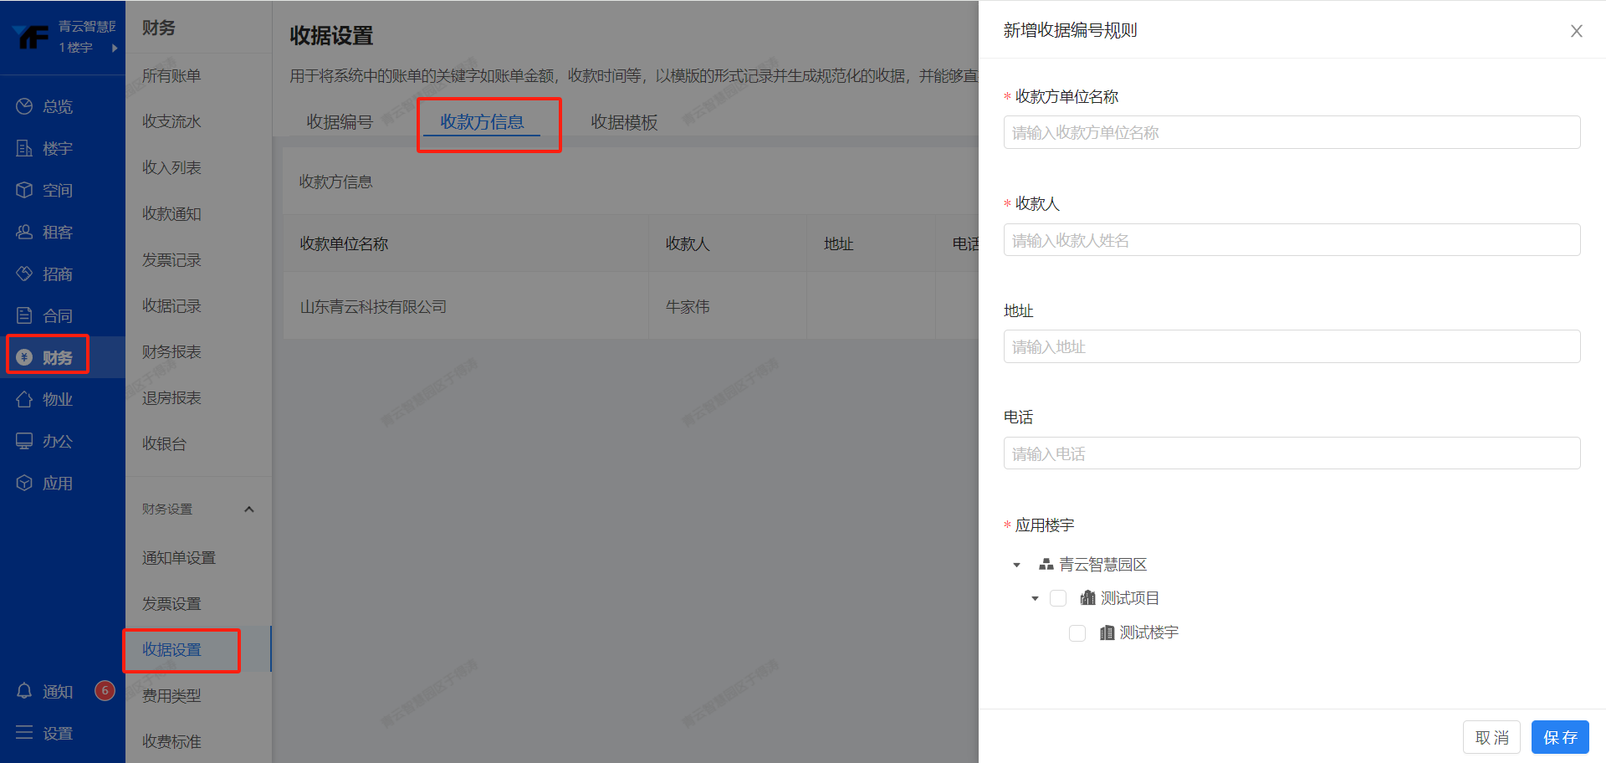Viewport: 1606px width, 763px height.
Task: Click the 楼宇 building icon in sidebar
Action: tap(24, 148)
